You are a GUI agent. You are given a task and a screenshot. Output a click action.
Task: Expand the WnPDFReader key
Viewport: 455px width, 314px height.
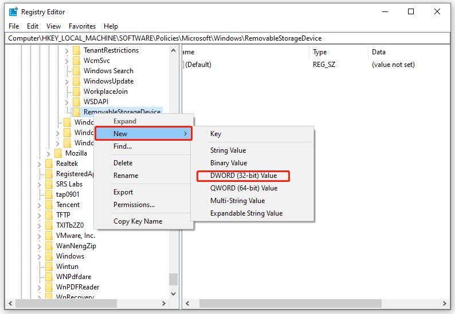pos(39,288)
